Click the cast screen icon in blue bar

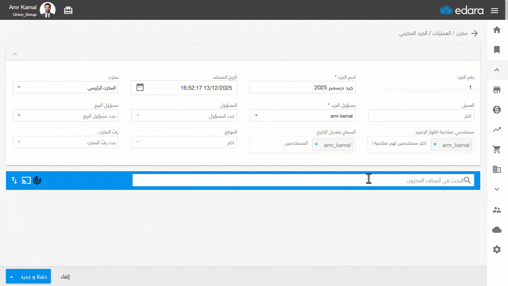[26, 181]
